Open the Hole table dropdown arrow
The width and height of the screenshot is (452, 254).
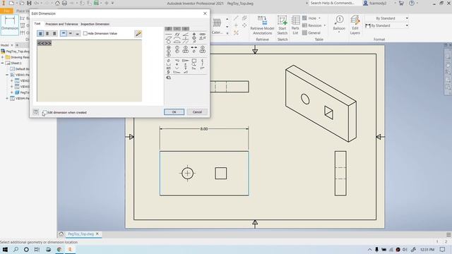coord(319,18)
